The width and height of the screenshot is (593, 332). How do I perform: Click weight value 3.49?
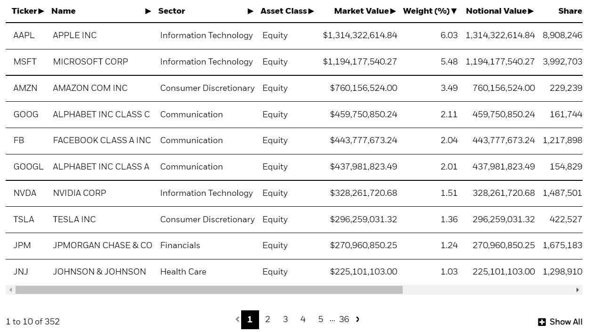point(449,88)
